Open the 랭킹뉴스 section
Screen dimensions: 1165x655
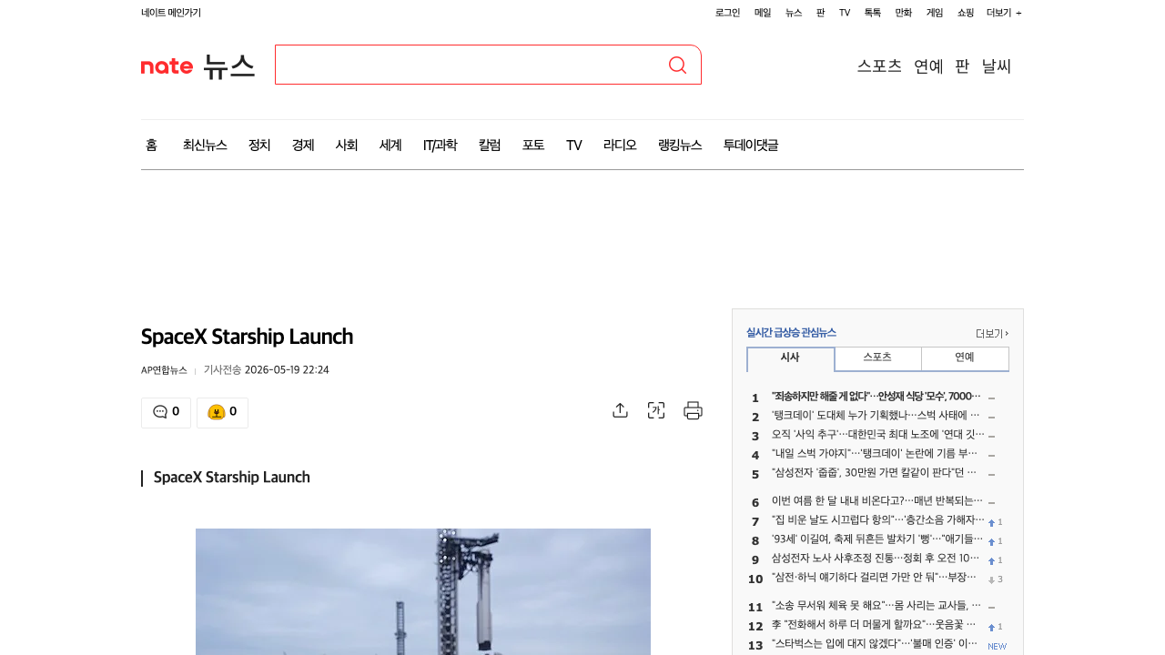tap(680, 145)
